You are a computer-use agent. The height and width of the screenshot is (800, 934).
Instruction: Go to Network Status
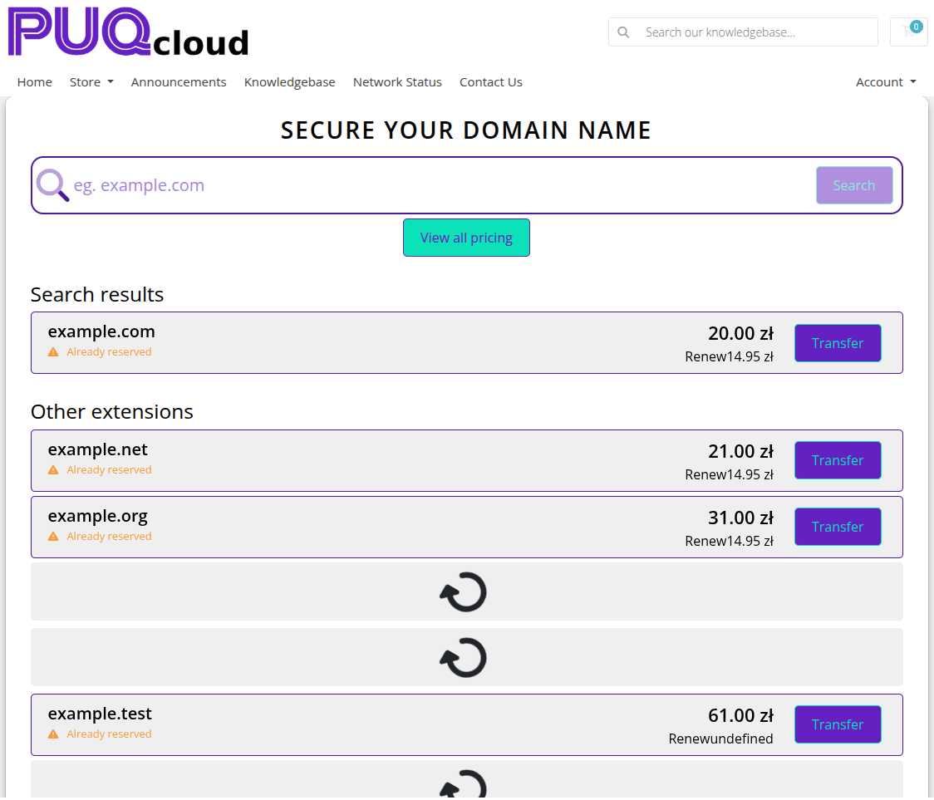coord(397,81)
